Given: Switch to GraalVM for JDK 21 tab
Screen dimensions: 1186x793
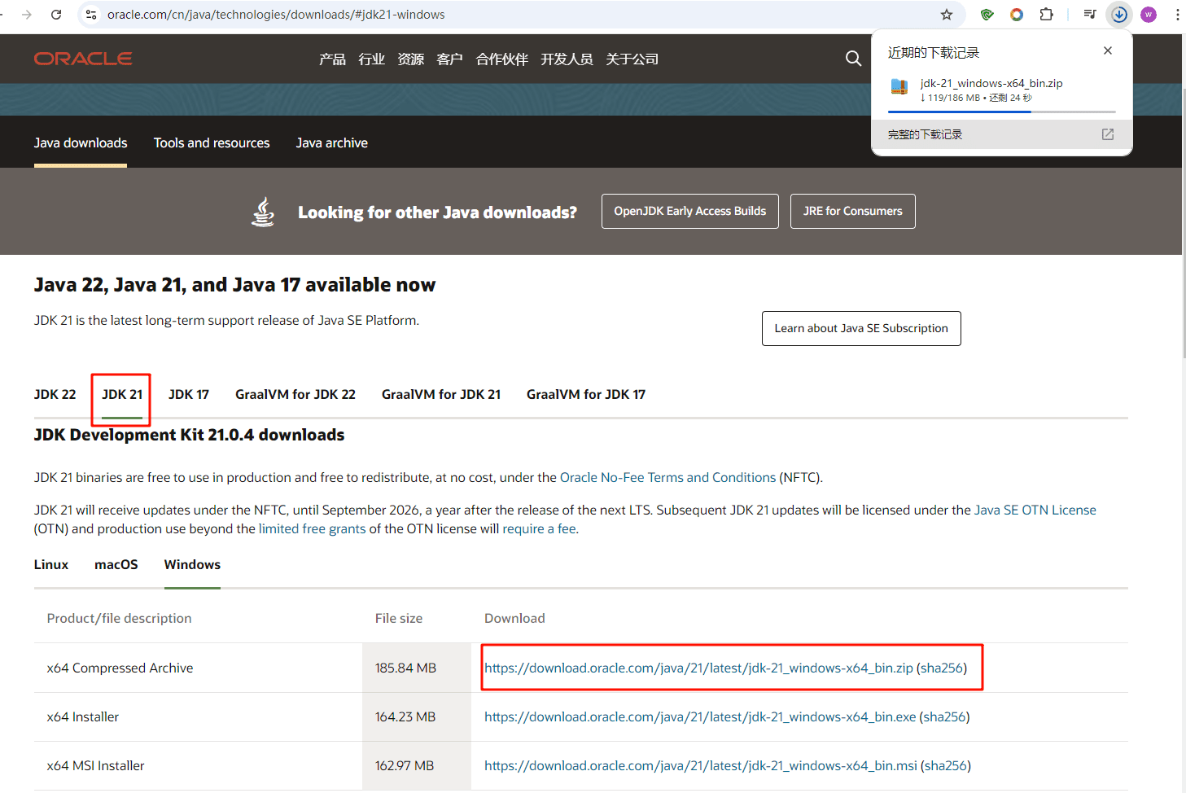Looking at the screenshot, I should (x=441, y=394).
